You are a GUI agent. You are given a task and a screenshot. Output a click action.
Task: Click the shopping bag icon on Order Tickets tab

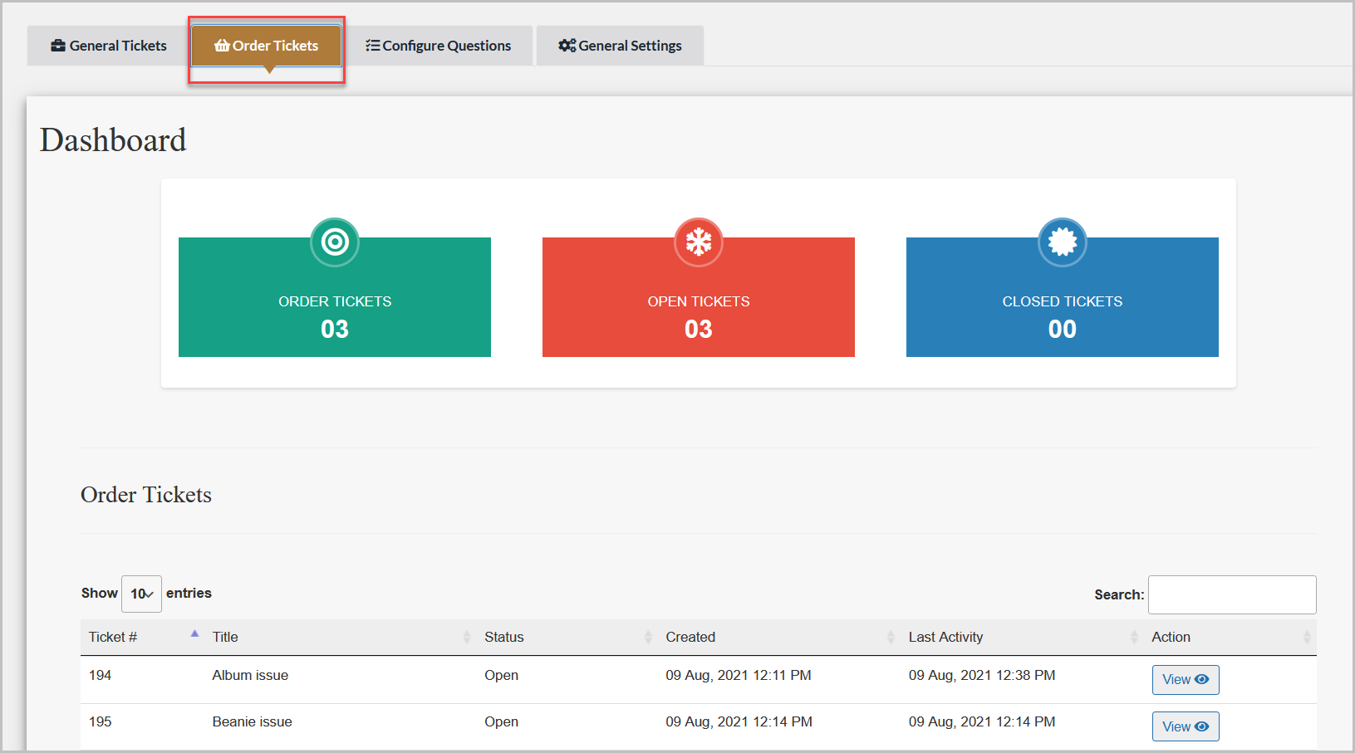point(222,46)
